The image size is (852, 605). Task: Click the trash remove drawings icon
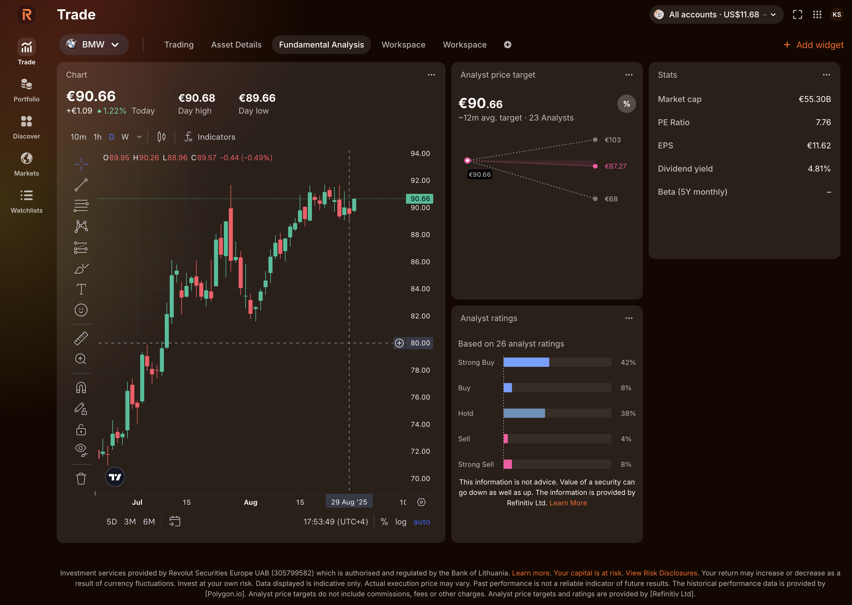81,479
